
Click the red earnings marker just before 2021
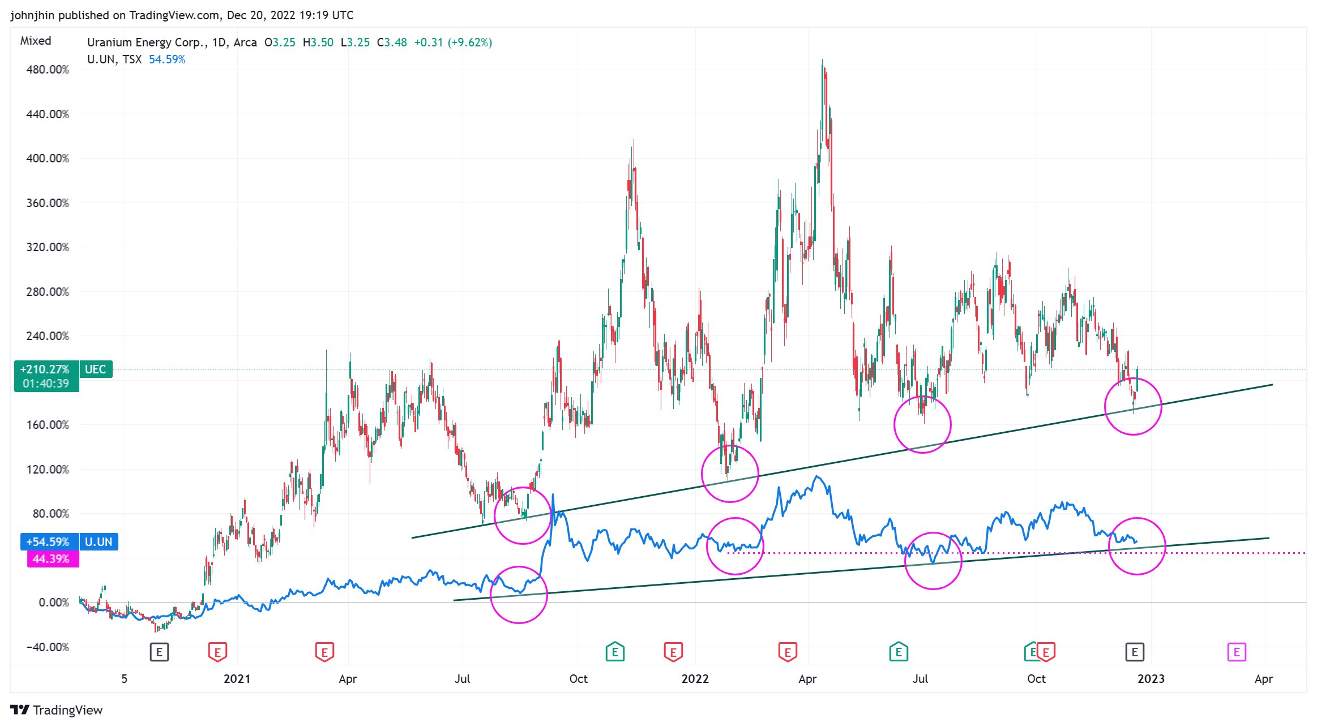217,652
